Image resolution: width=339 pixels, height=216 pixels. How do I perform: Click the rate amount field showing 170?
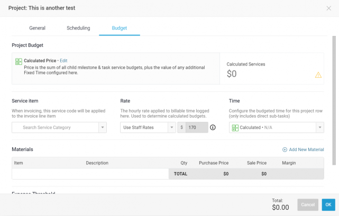click(196, 127)
